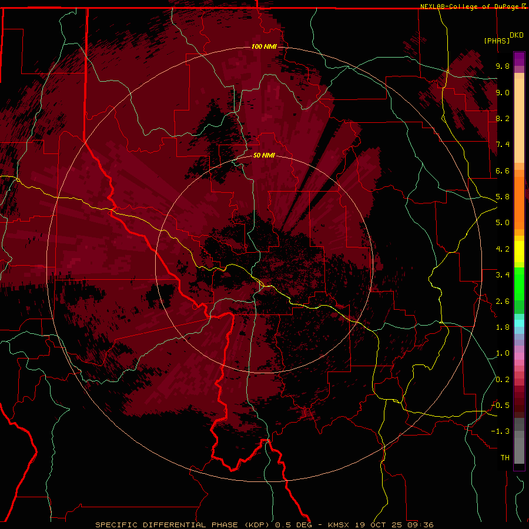Click the 8.2 value on color scale
This screenshot has height=529, width=529.
(503, 118)
